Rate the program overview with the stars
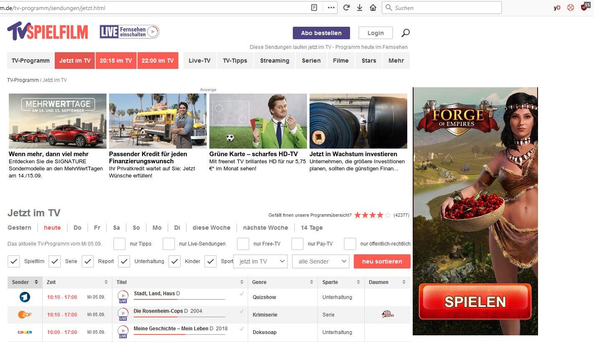Viewport: 594px width, 342px height. [x=372, y=215]
